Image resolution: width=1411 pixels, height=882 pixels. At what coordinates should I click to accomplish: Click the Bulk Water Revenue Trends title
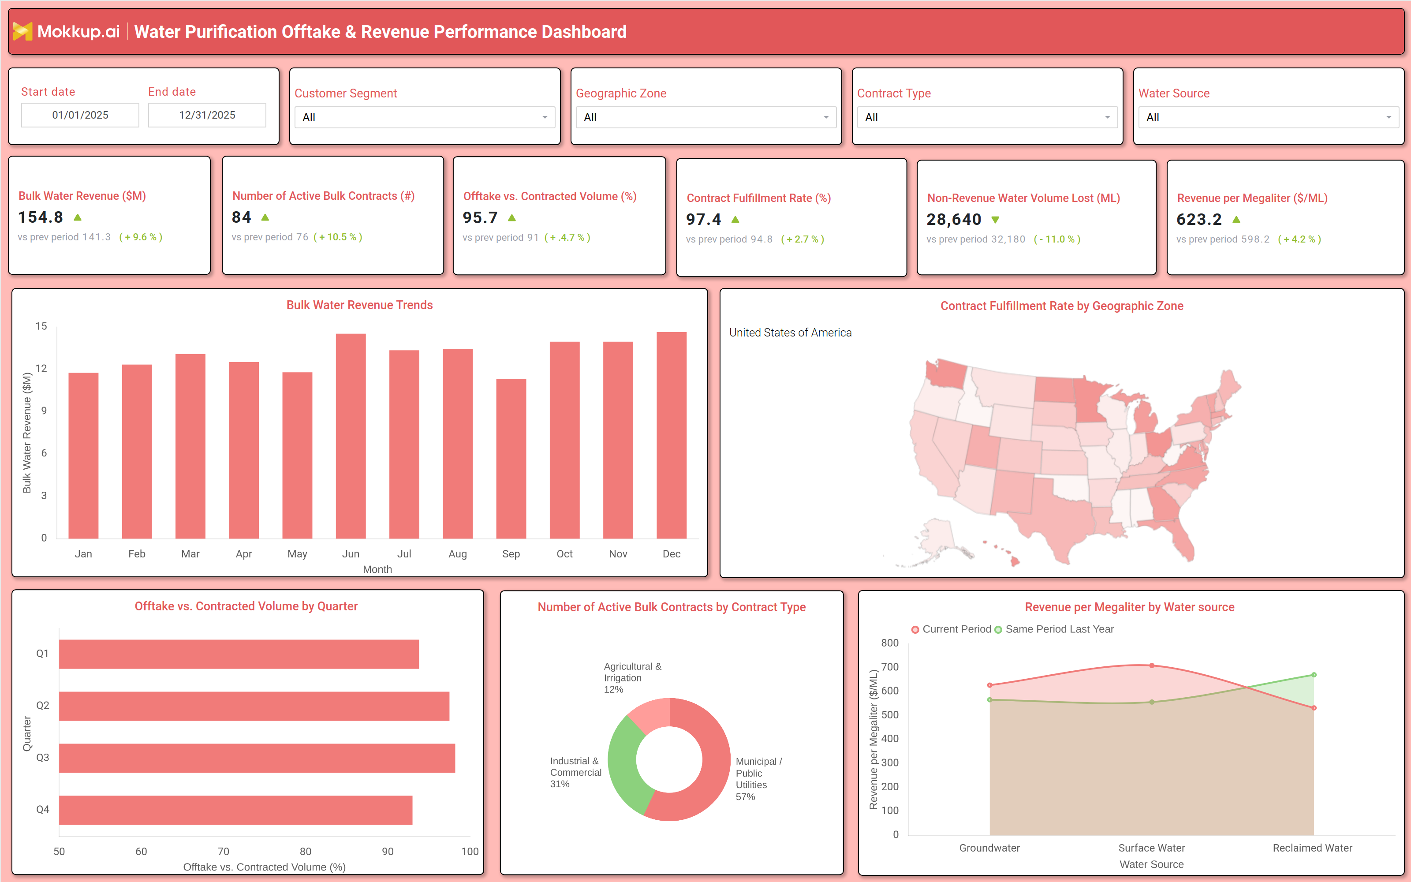[359, 305]
